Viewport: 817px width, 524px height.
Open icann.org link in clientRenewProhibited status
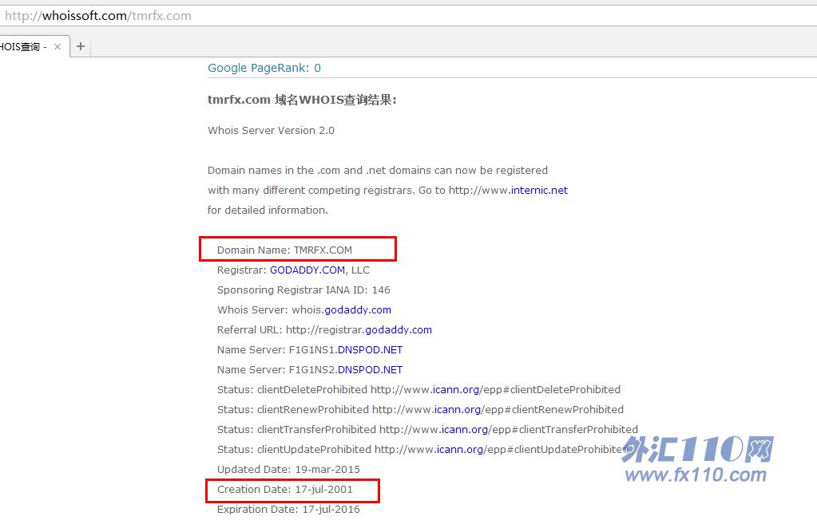click(x=458, y=409)
